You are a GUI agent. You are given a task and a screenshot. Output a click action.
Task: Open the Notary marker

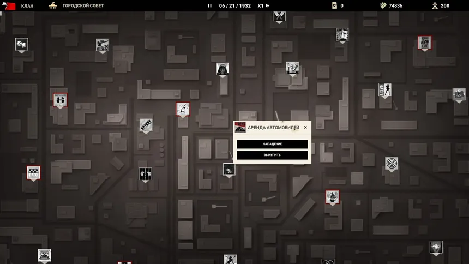(146, 125)
